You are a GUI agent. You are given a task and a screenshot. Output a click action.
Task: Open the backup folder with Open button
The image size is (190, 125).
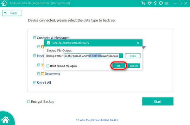133,56
